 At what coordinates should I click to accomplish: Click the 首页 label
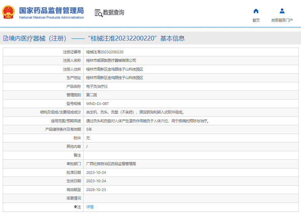pos(256,20)
